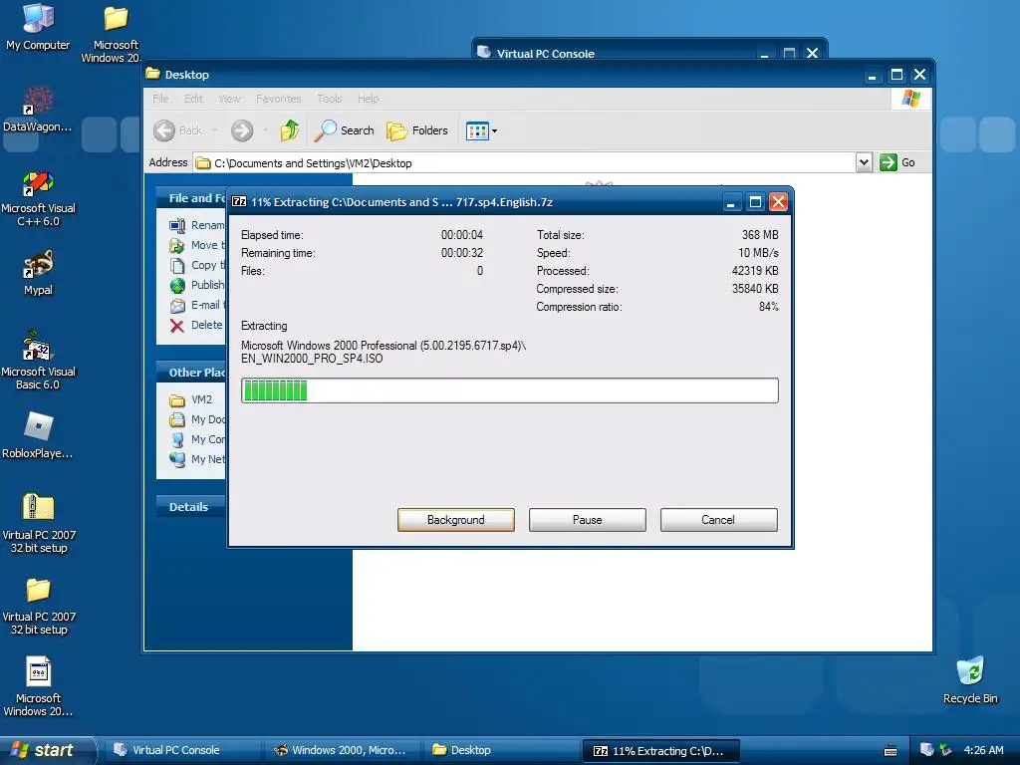Viewport: 1020px width, 765px height.
Task: Click the Background button in 7-Zip dialog
Action: [456, 520]
